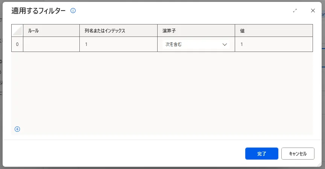
Task: Click the empty ルール cell in row 0
Action: (x=51, y=44)
